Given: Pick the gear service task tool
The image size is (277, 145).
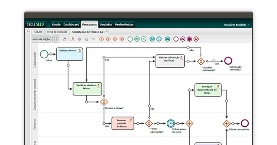Looking at the screenshot, I should (80, 39).
